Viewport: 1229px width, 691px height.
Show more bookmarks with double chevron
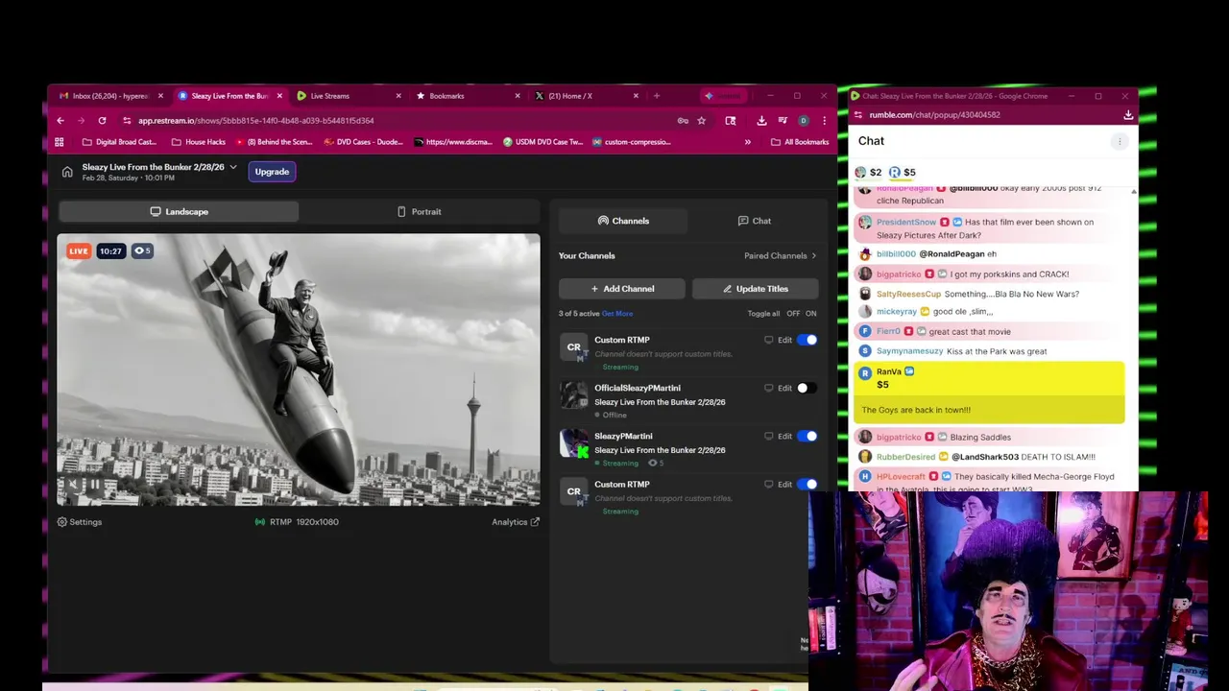(747, 142)
